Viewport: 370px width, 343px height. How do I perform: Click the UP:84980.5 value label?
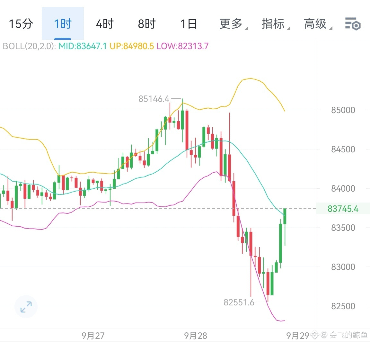tap(132, 46)
